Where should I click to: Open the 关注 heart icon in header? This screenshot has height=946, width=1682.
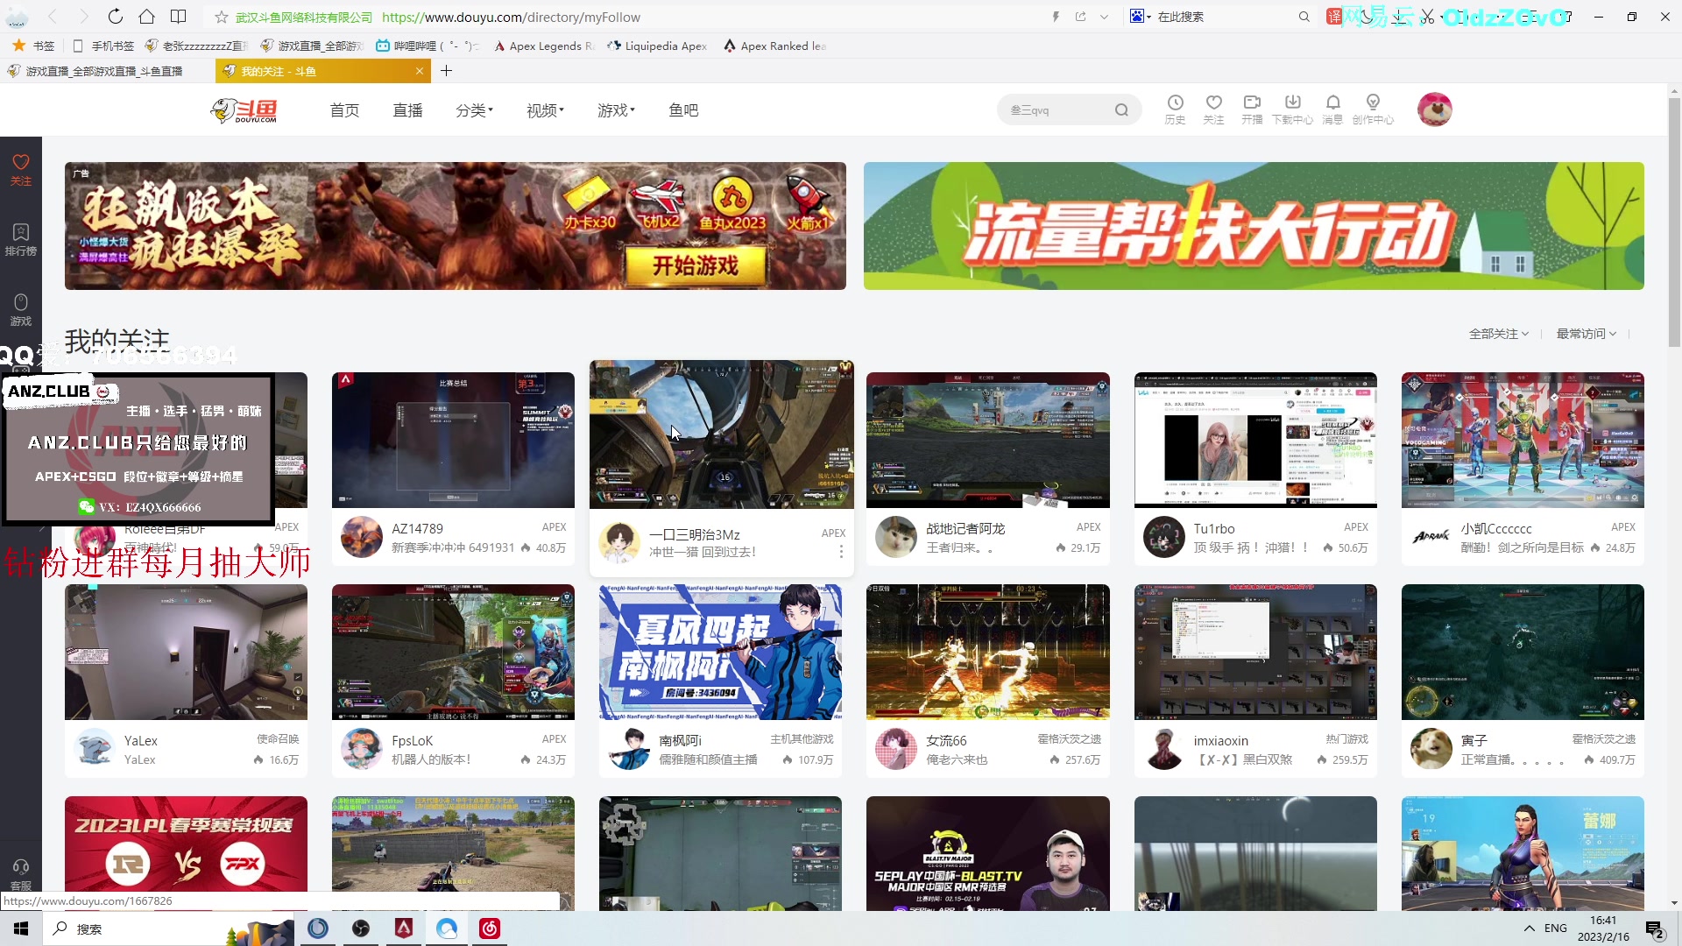coord(1213,109)
